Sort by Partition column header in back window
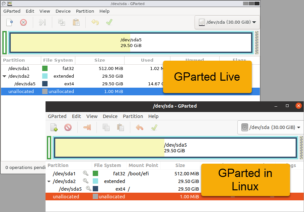Viewport: 304px width, 212px height. pos(21,60)
